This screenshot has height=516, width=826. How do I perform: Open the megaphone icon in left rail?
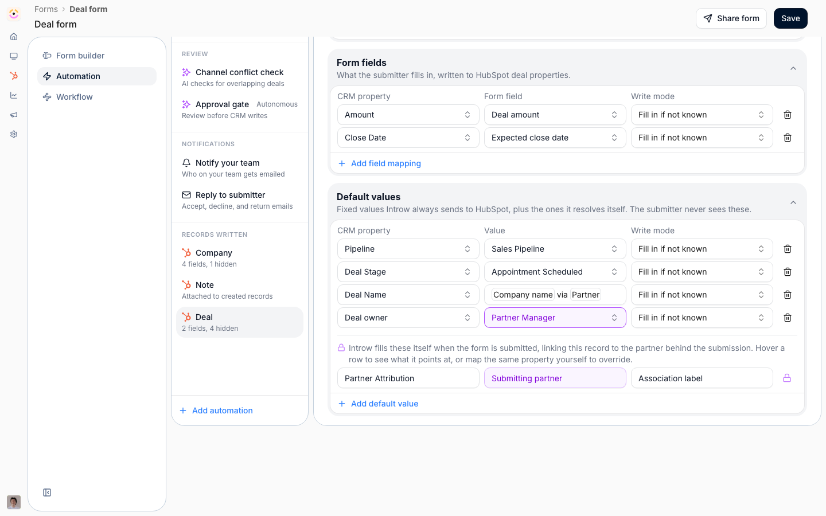pyautogui.click(x=14, y=115)
